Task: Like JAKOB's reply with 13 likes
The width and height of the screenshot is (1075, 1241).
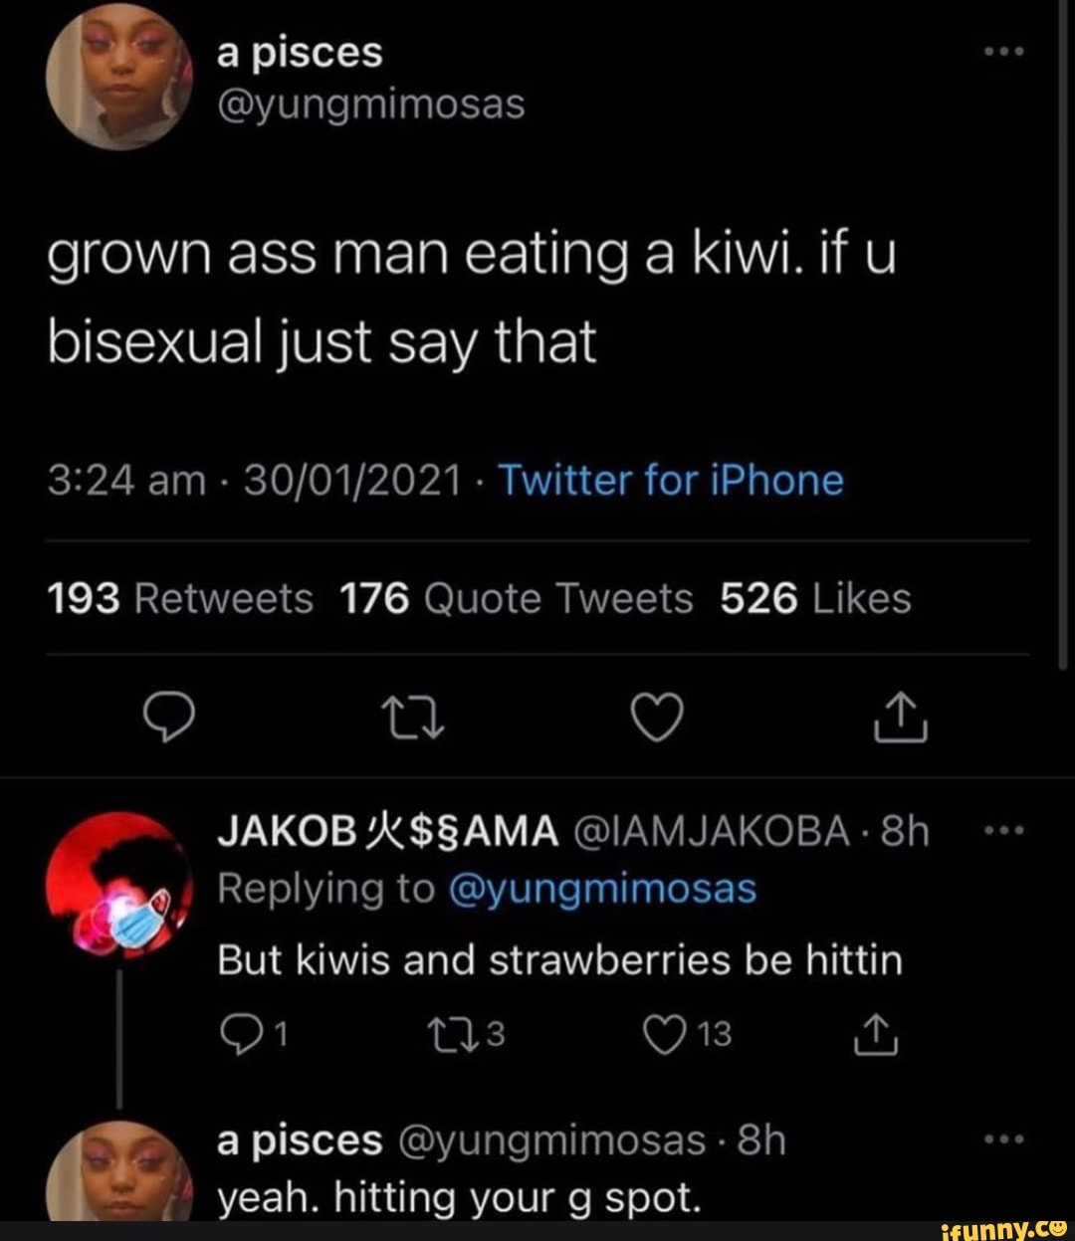Action: pos(659,1036)
